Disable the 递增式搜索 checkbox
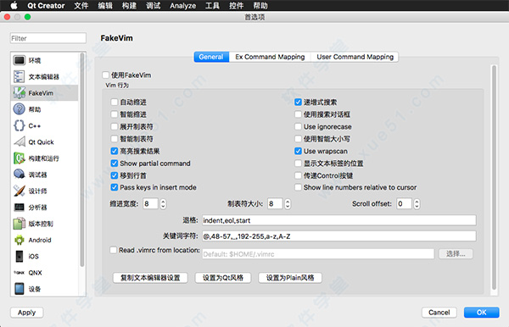 pyautogui.click(x=298, y=103)
